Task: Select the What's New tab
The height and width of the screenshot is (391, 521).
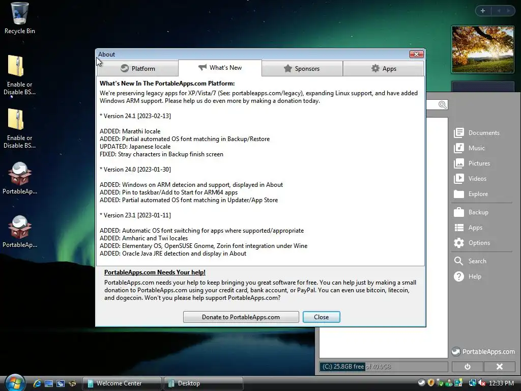Action: pyautogui.click(x=220, y=68)
